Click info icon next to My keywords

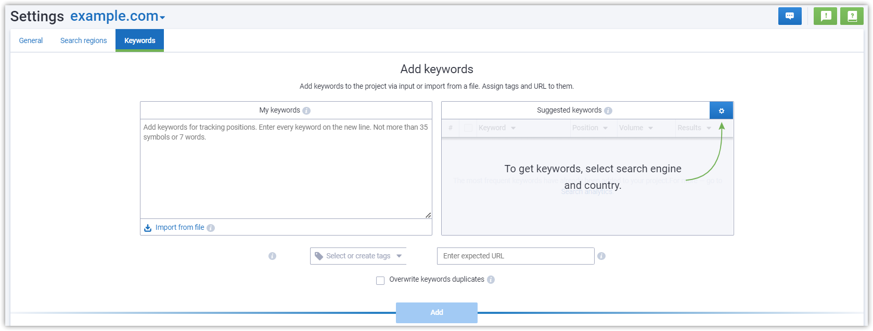tap(306, 111)
